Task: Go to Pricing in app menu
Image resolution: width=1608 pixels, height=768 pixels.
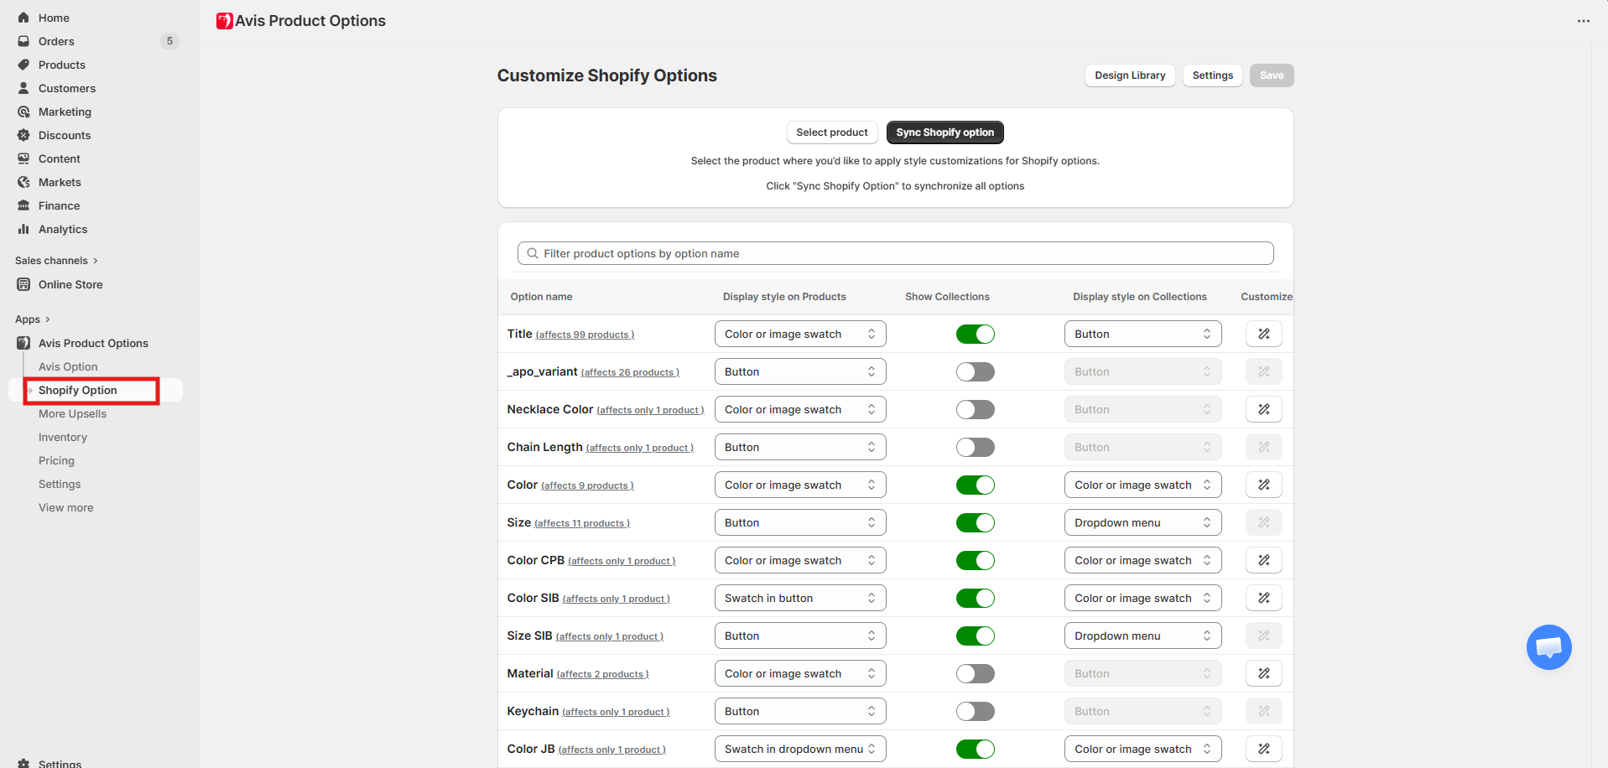Action: click(56, 460)
